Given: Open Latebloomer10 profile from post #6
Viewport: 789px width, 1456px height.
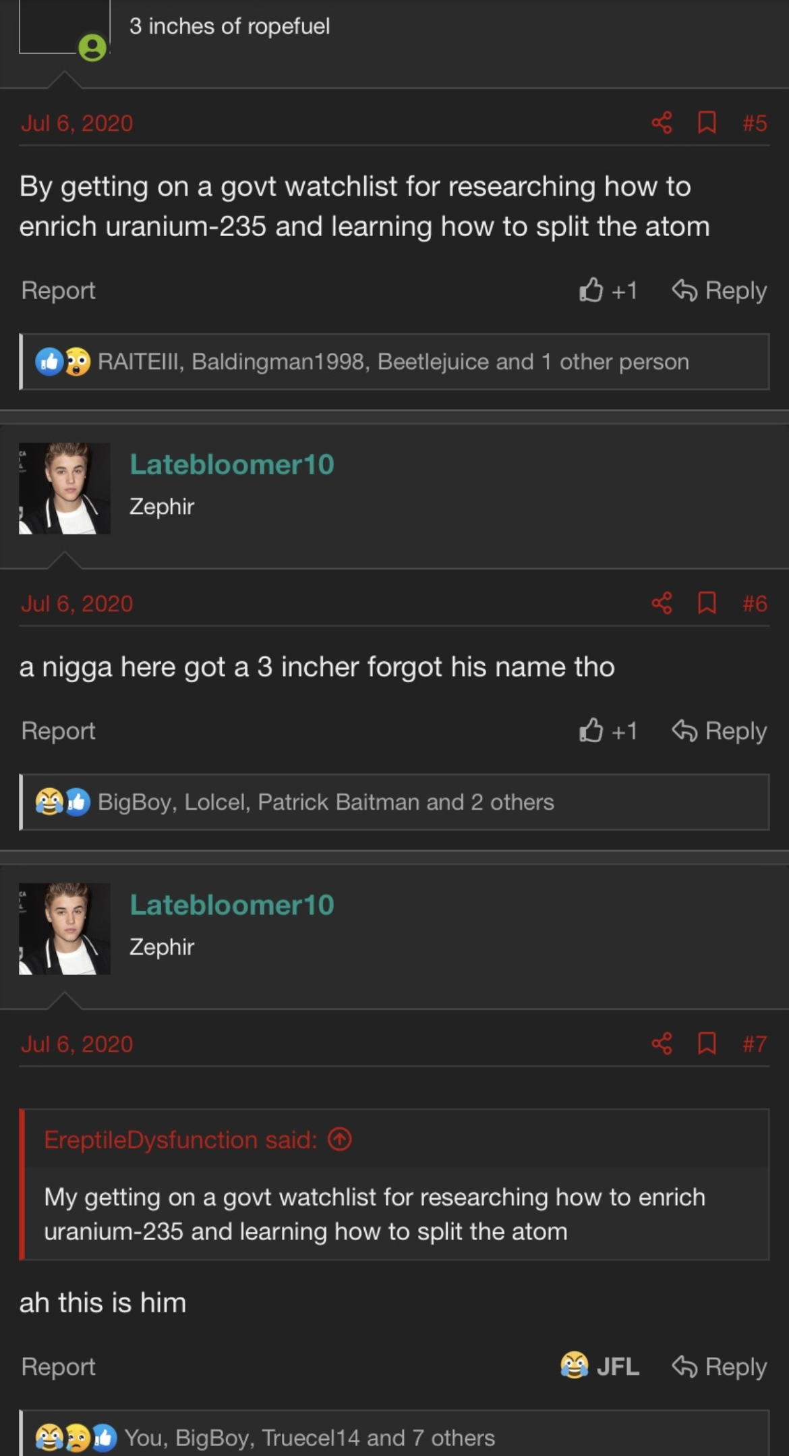Looking at the screenshot, I should (x=231, y=464).
